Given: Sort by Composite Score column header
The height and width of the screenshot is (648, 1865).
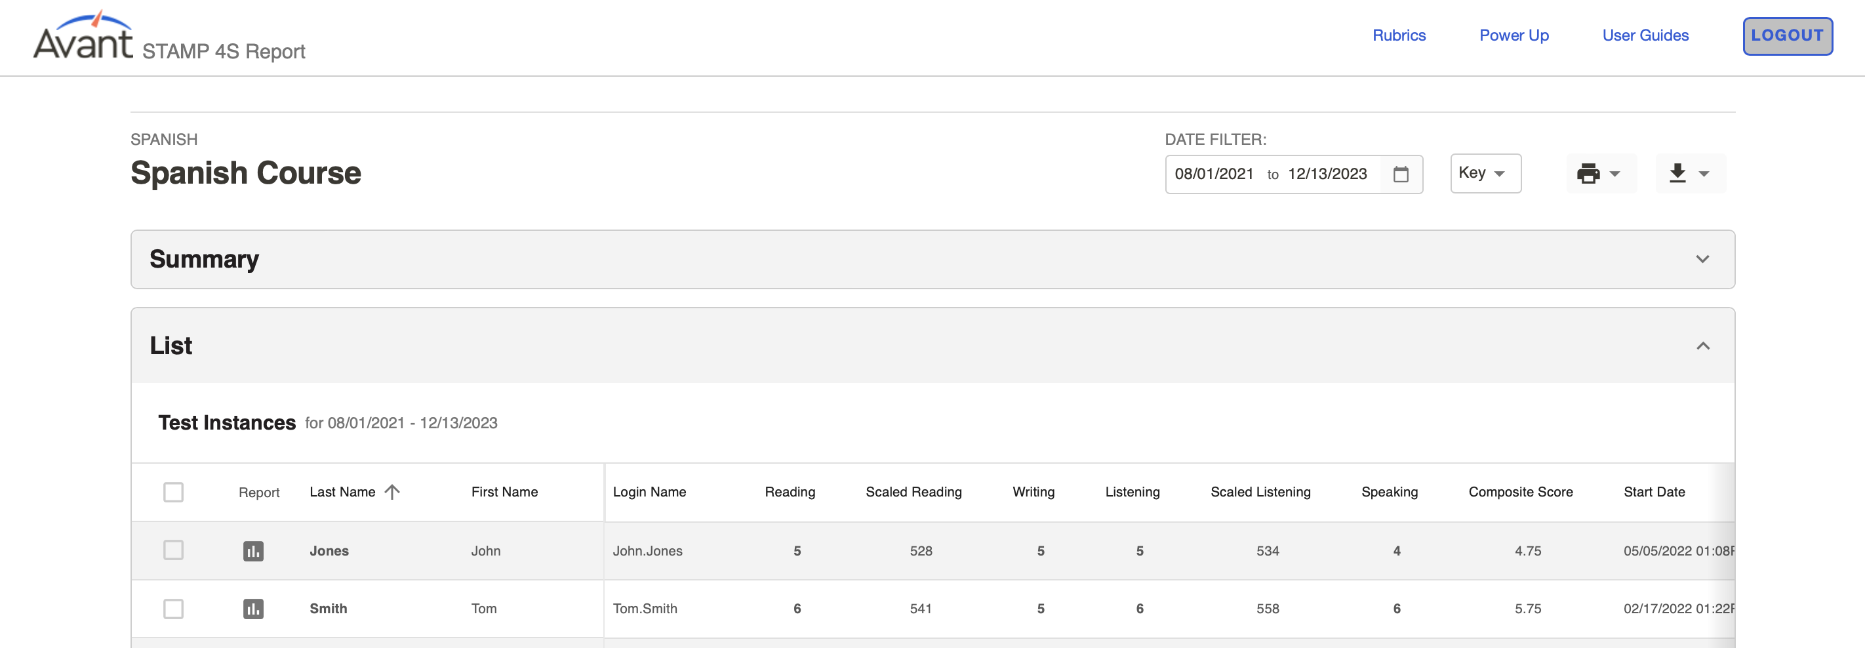Looking at the screenshot, I should (x=1520, y=493).
